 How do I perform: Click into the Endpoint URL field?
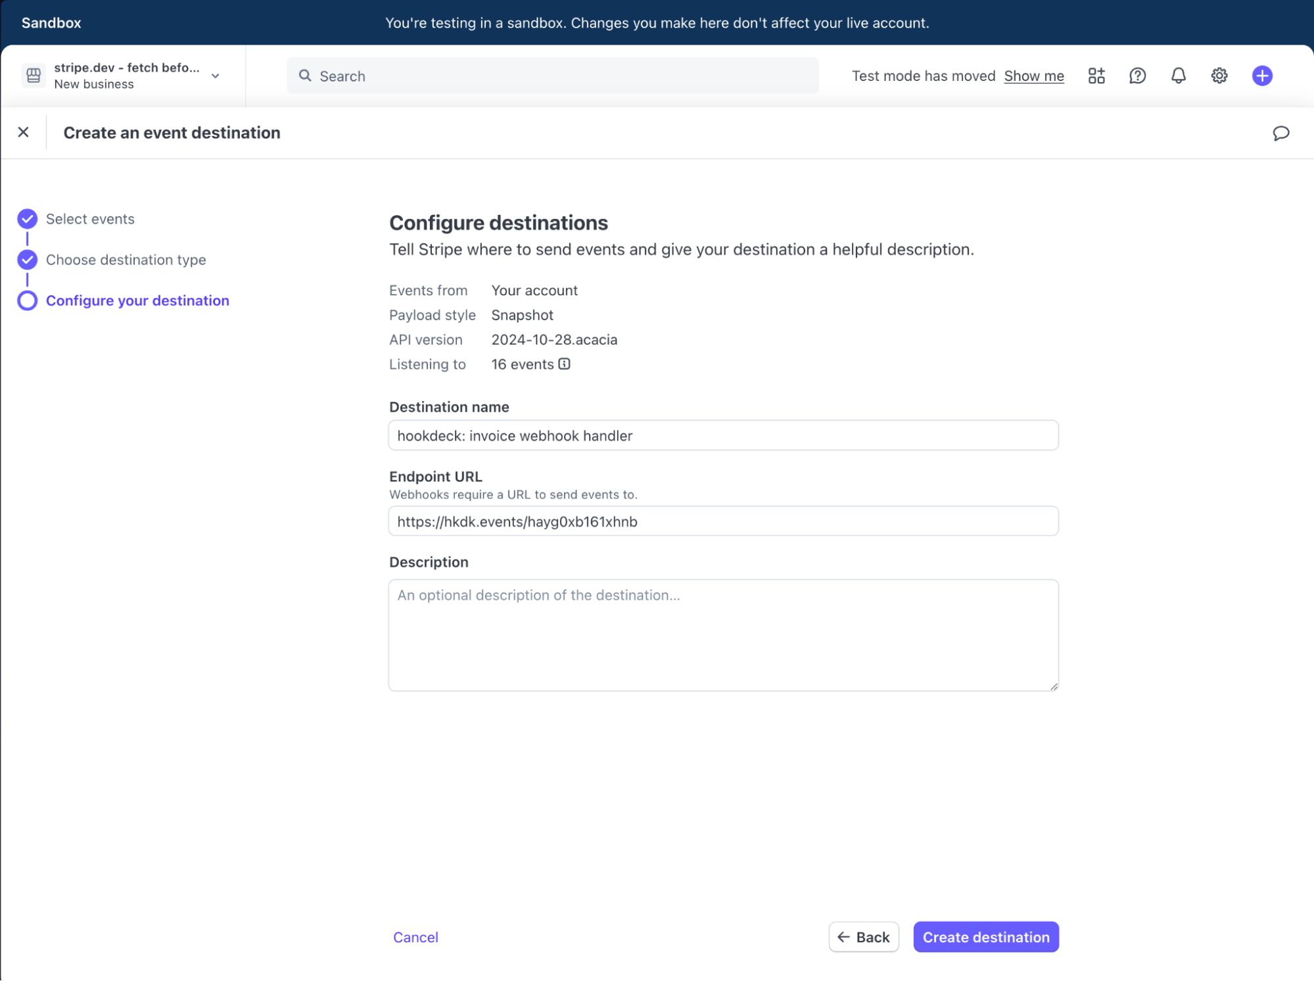[x=723, y=521]
